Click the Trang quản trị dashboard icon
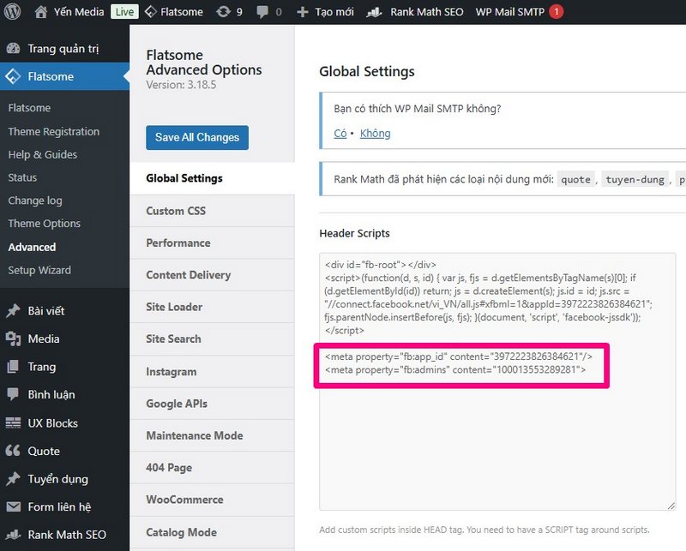Image resolution: width=686 pixels, height=551 pixels. 13,49
